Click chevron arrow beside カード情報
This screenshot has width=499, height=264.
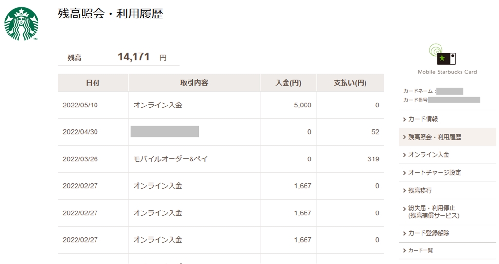point(404,119)
